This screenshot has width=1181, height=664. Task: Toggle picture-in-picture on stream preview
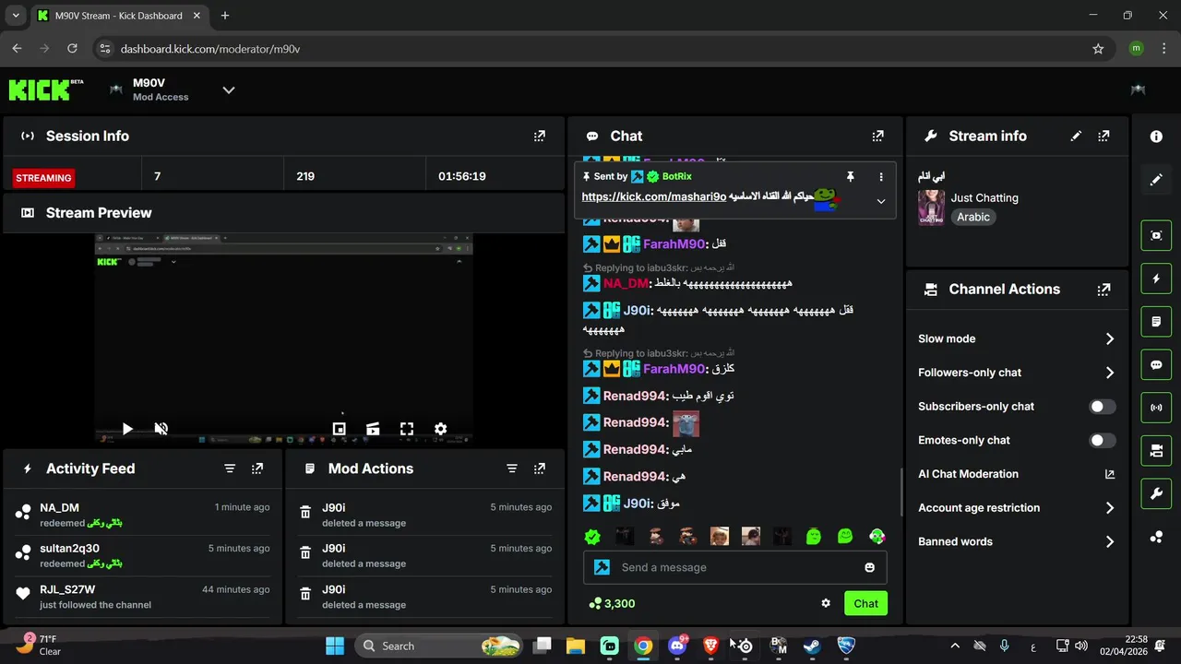[339, 429]
